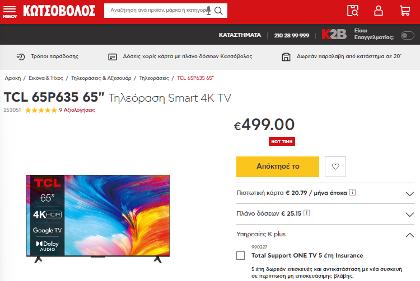Add product to wishlist with heart icon

coord(335,166)
